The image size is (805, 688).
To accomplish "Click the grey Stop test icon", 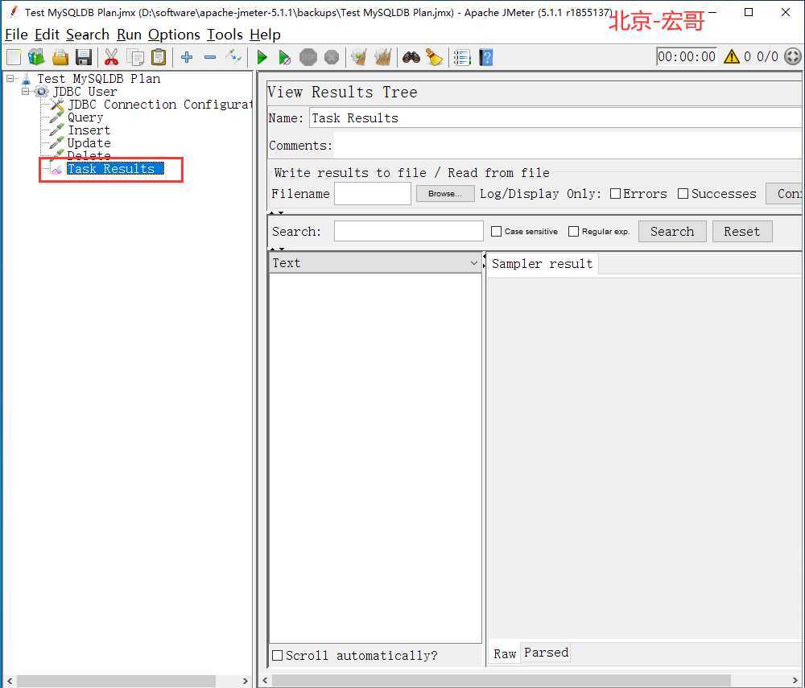I will click(308, 57).
